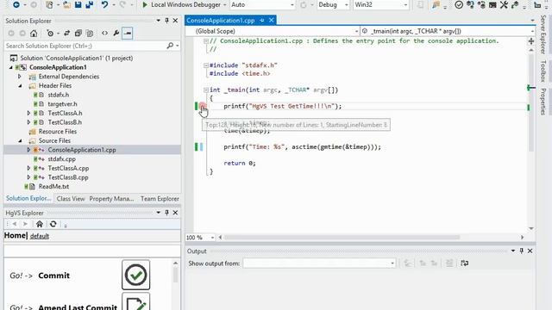Viewport: 552px width, 310px height.
Task: Switch to Class View tab
Action: point(71,199)
